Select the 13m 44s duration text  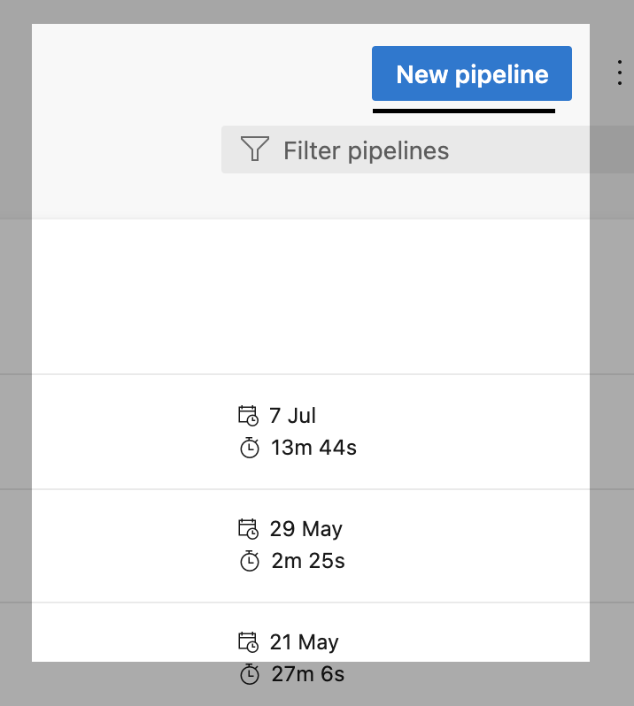coord(313,448)
